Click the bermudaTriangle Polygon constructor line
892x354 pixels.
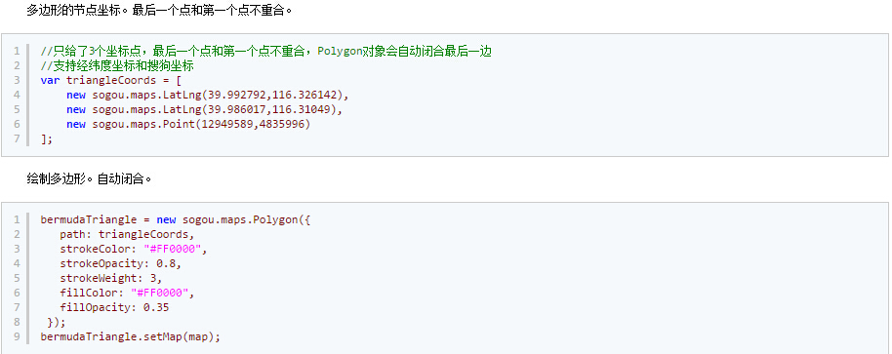click(176, 219)
